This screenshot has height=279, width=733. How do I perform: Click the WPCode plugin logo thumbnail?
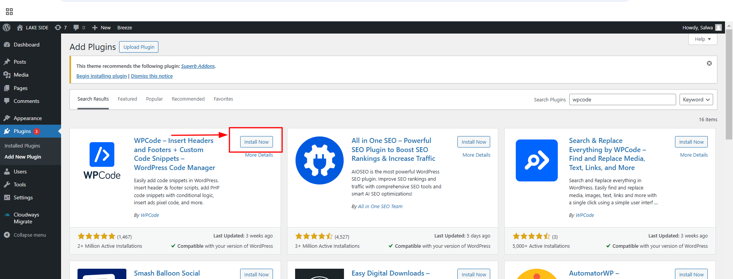coord(102,160)
